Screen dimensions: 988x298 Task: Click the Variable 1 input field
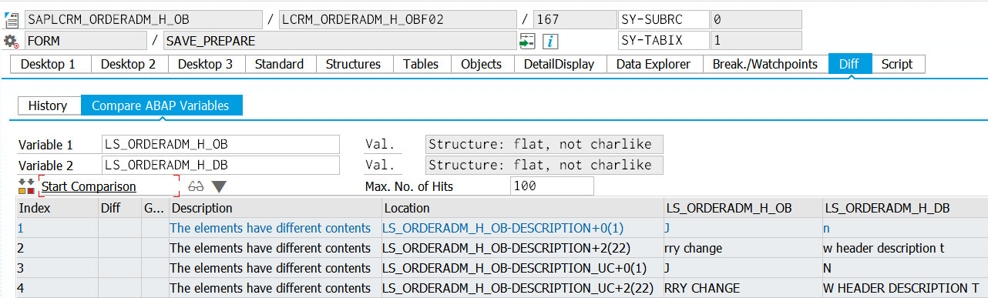[x=221, y=144]
